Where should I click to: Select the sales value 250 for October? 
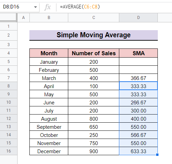tap(94, 135)
